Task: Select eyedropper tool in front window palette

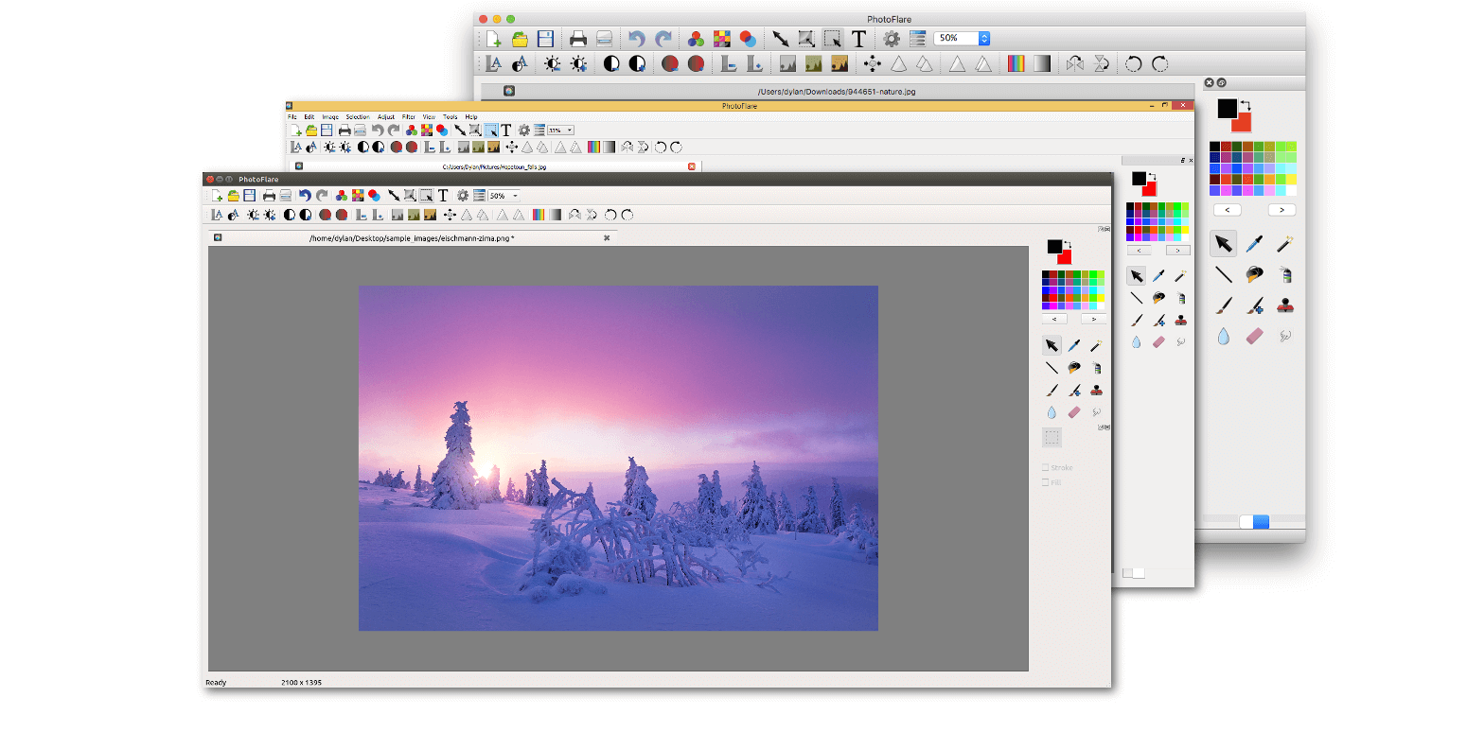Action: point(1074,346)
